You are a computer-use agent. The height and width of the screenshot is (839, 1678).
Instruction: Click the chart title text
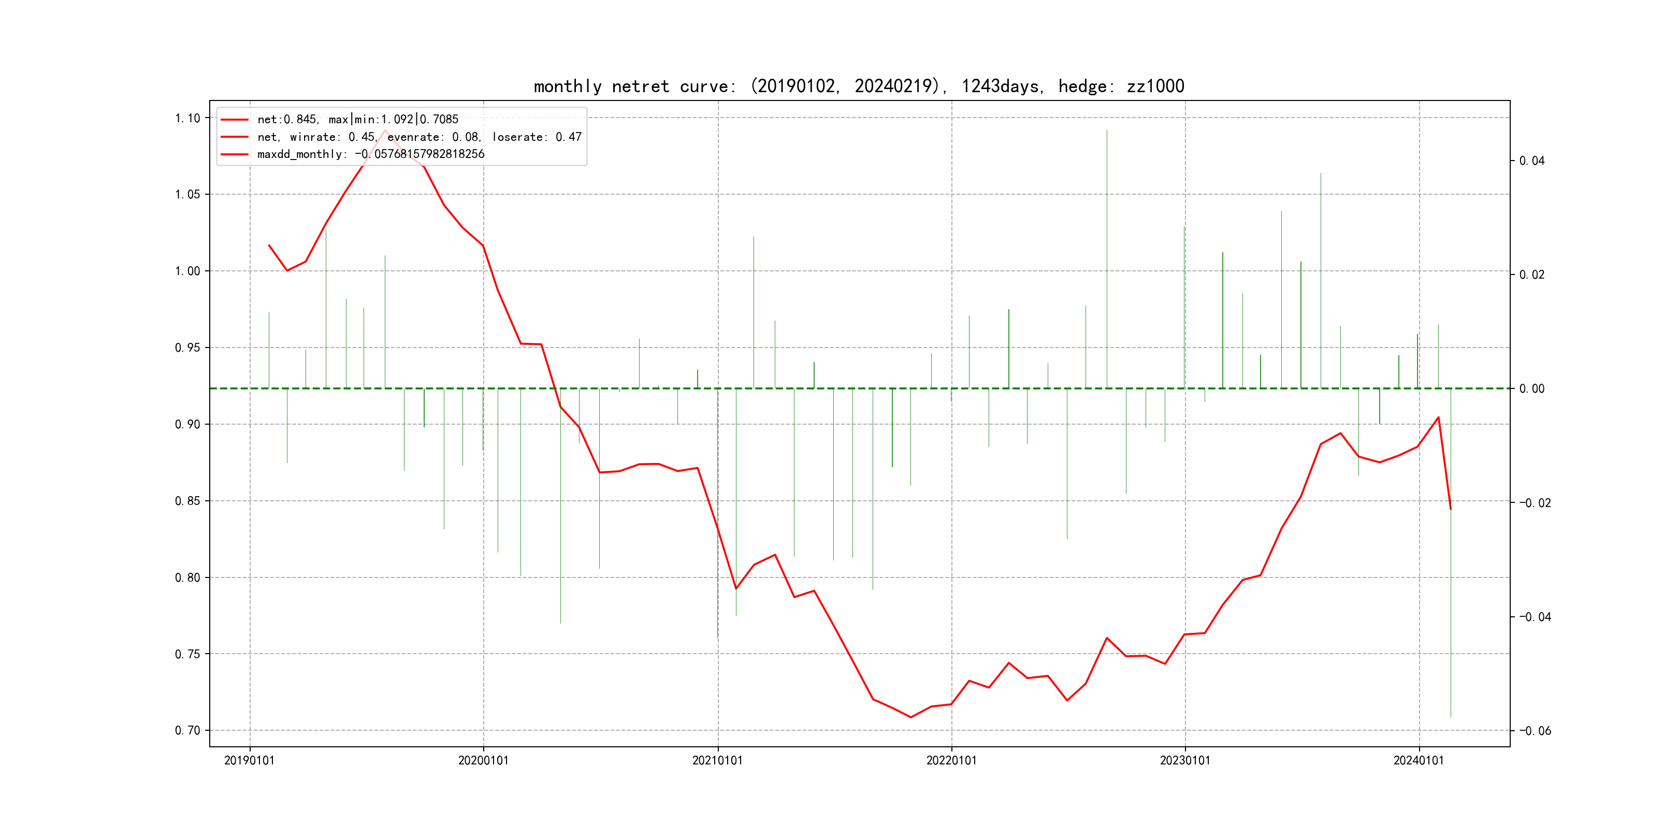pyautogui.click(x=859, y=86)
